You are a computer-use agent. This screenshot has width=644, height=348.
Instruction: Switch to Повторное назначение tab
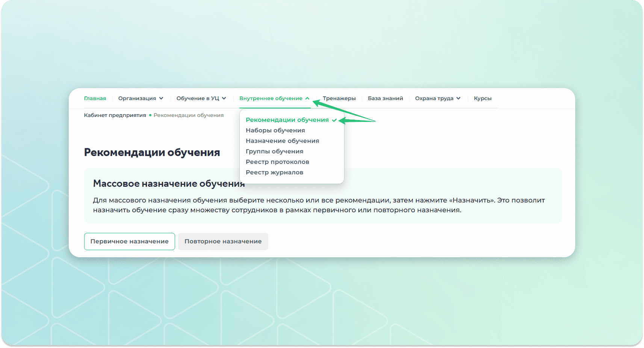[x=223, y=241]
